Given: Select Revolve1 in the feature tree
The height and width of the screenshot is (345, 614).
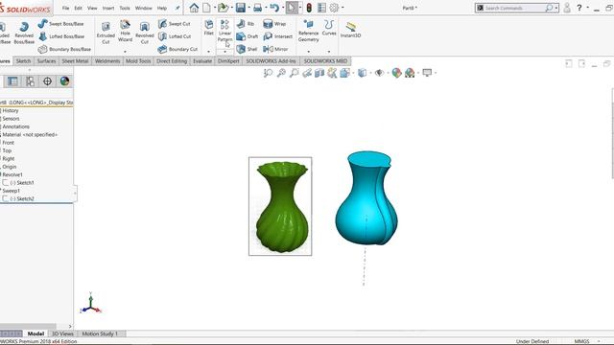Looking at the screenshot, I should [12, 174].
